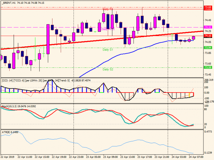Click the Daily Pivot line label

coord(108,29)
